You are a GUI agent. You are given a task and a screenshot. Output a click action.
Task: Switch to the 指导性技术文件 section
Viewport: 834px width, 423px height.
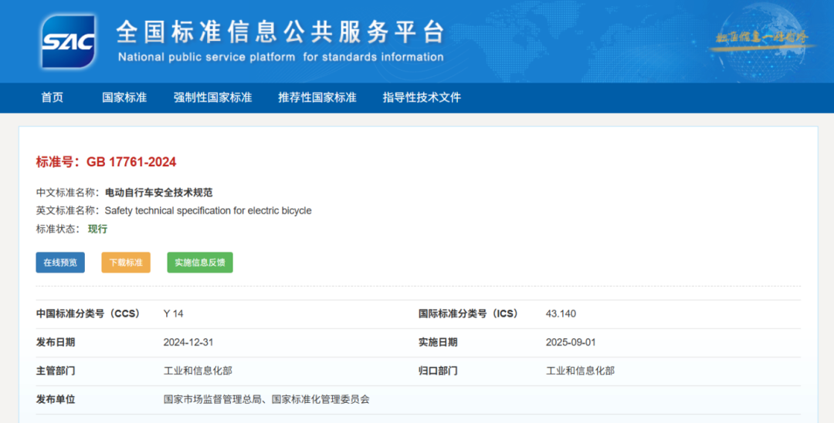[422, 97]
